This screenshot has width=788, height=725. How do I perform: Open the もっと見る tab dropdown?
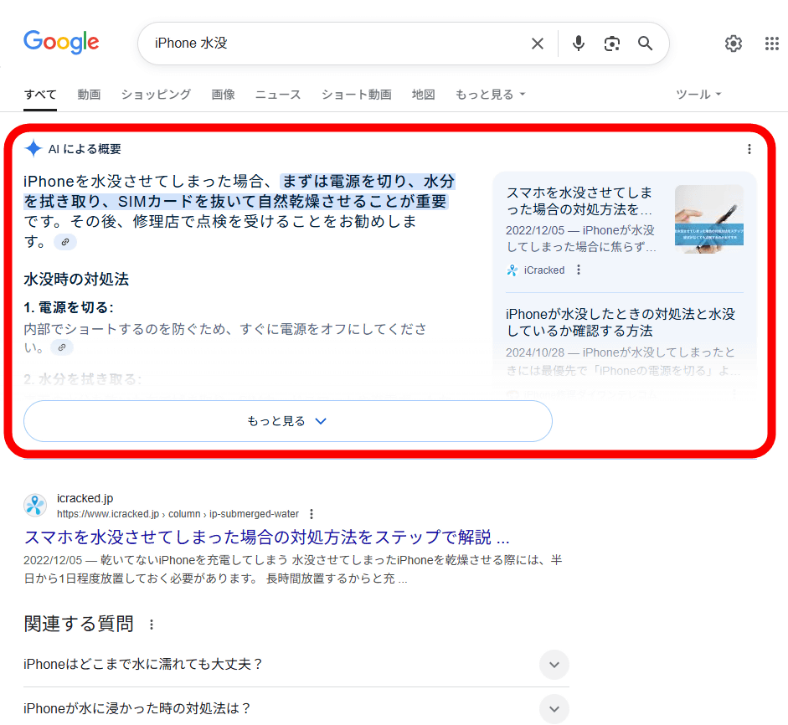490,95
